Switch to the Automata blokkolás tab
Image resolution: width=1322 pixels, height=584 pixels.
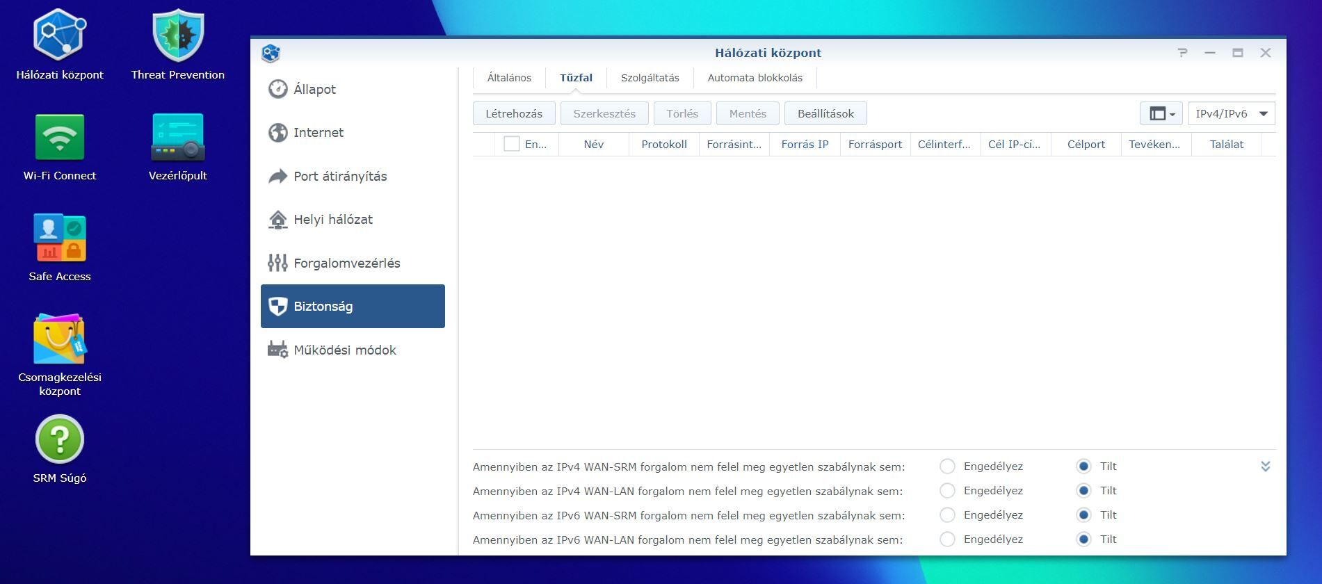pyautogui.click(x=755, y=78)
